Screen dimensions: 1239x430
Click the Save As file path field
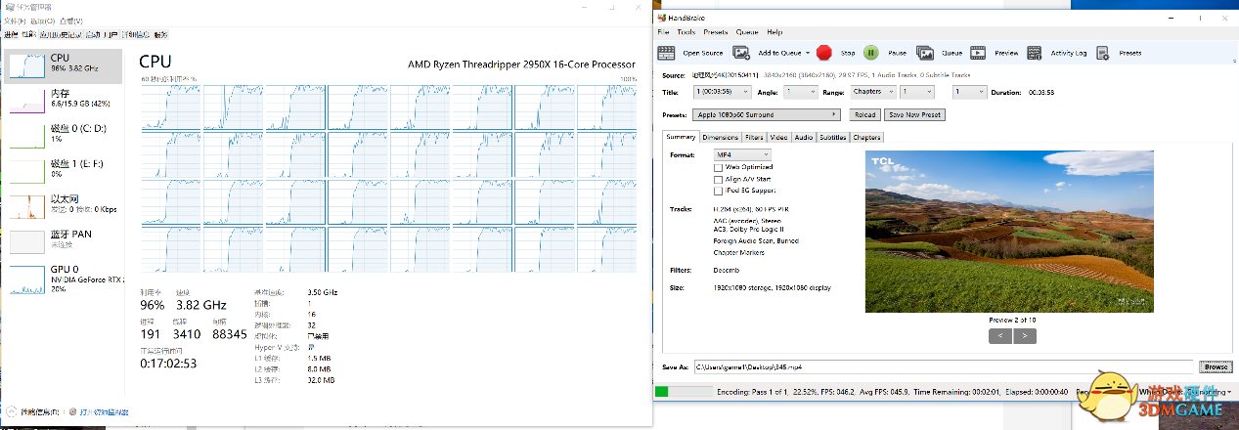click(943, 366)
